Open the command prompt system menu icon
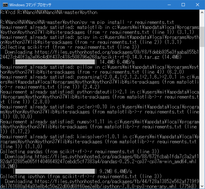205x189 pixels. coord(5,5)
